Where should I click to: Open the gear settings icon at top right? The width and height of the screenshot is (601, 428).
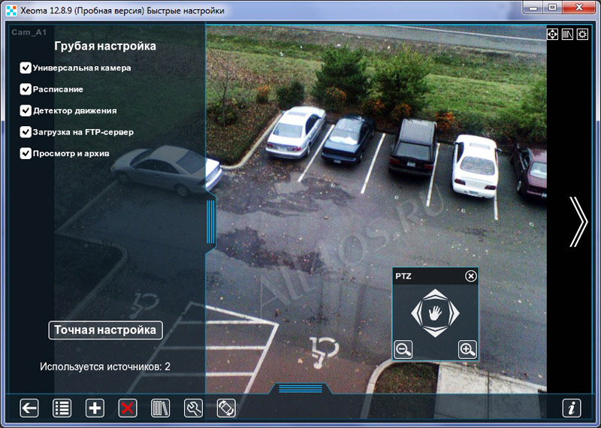pyautogui.click(x=582, y=34)
